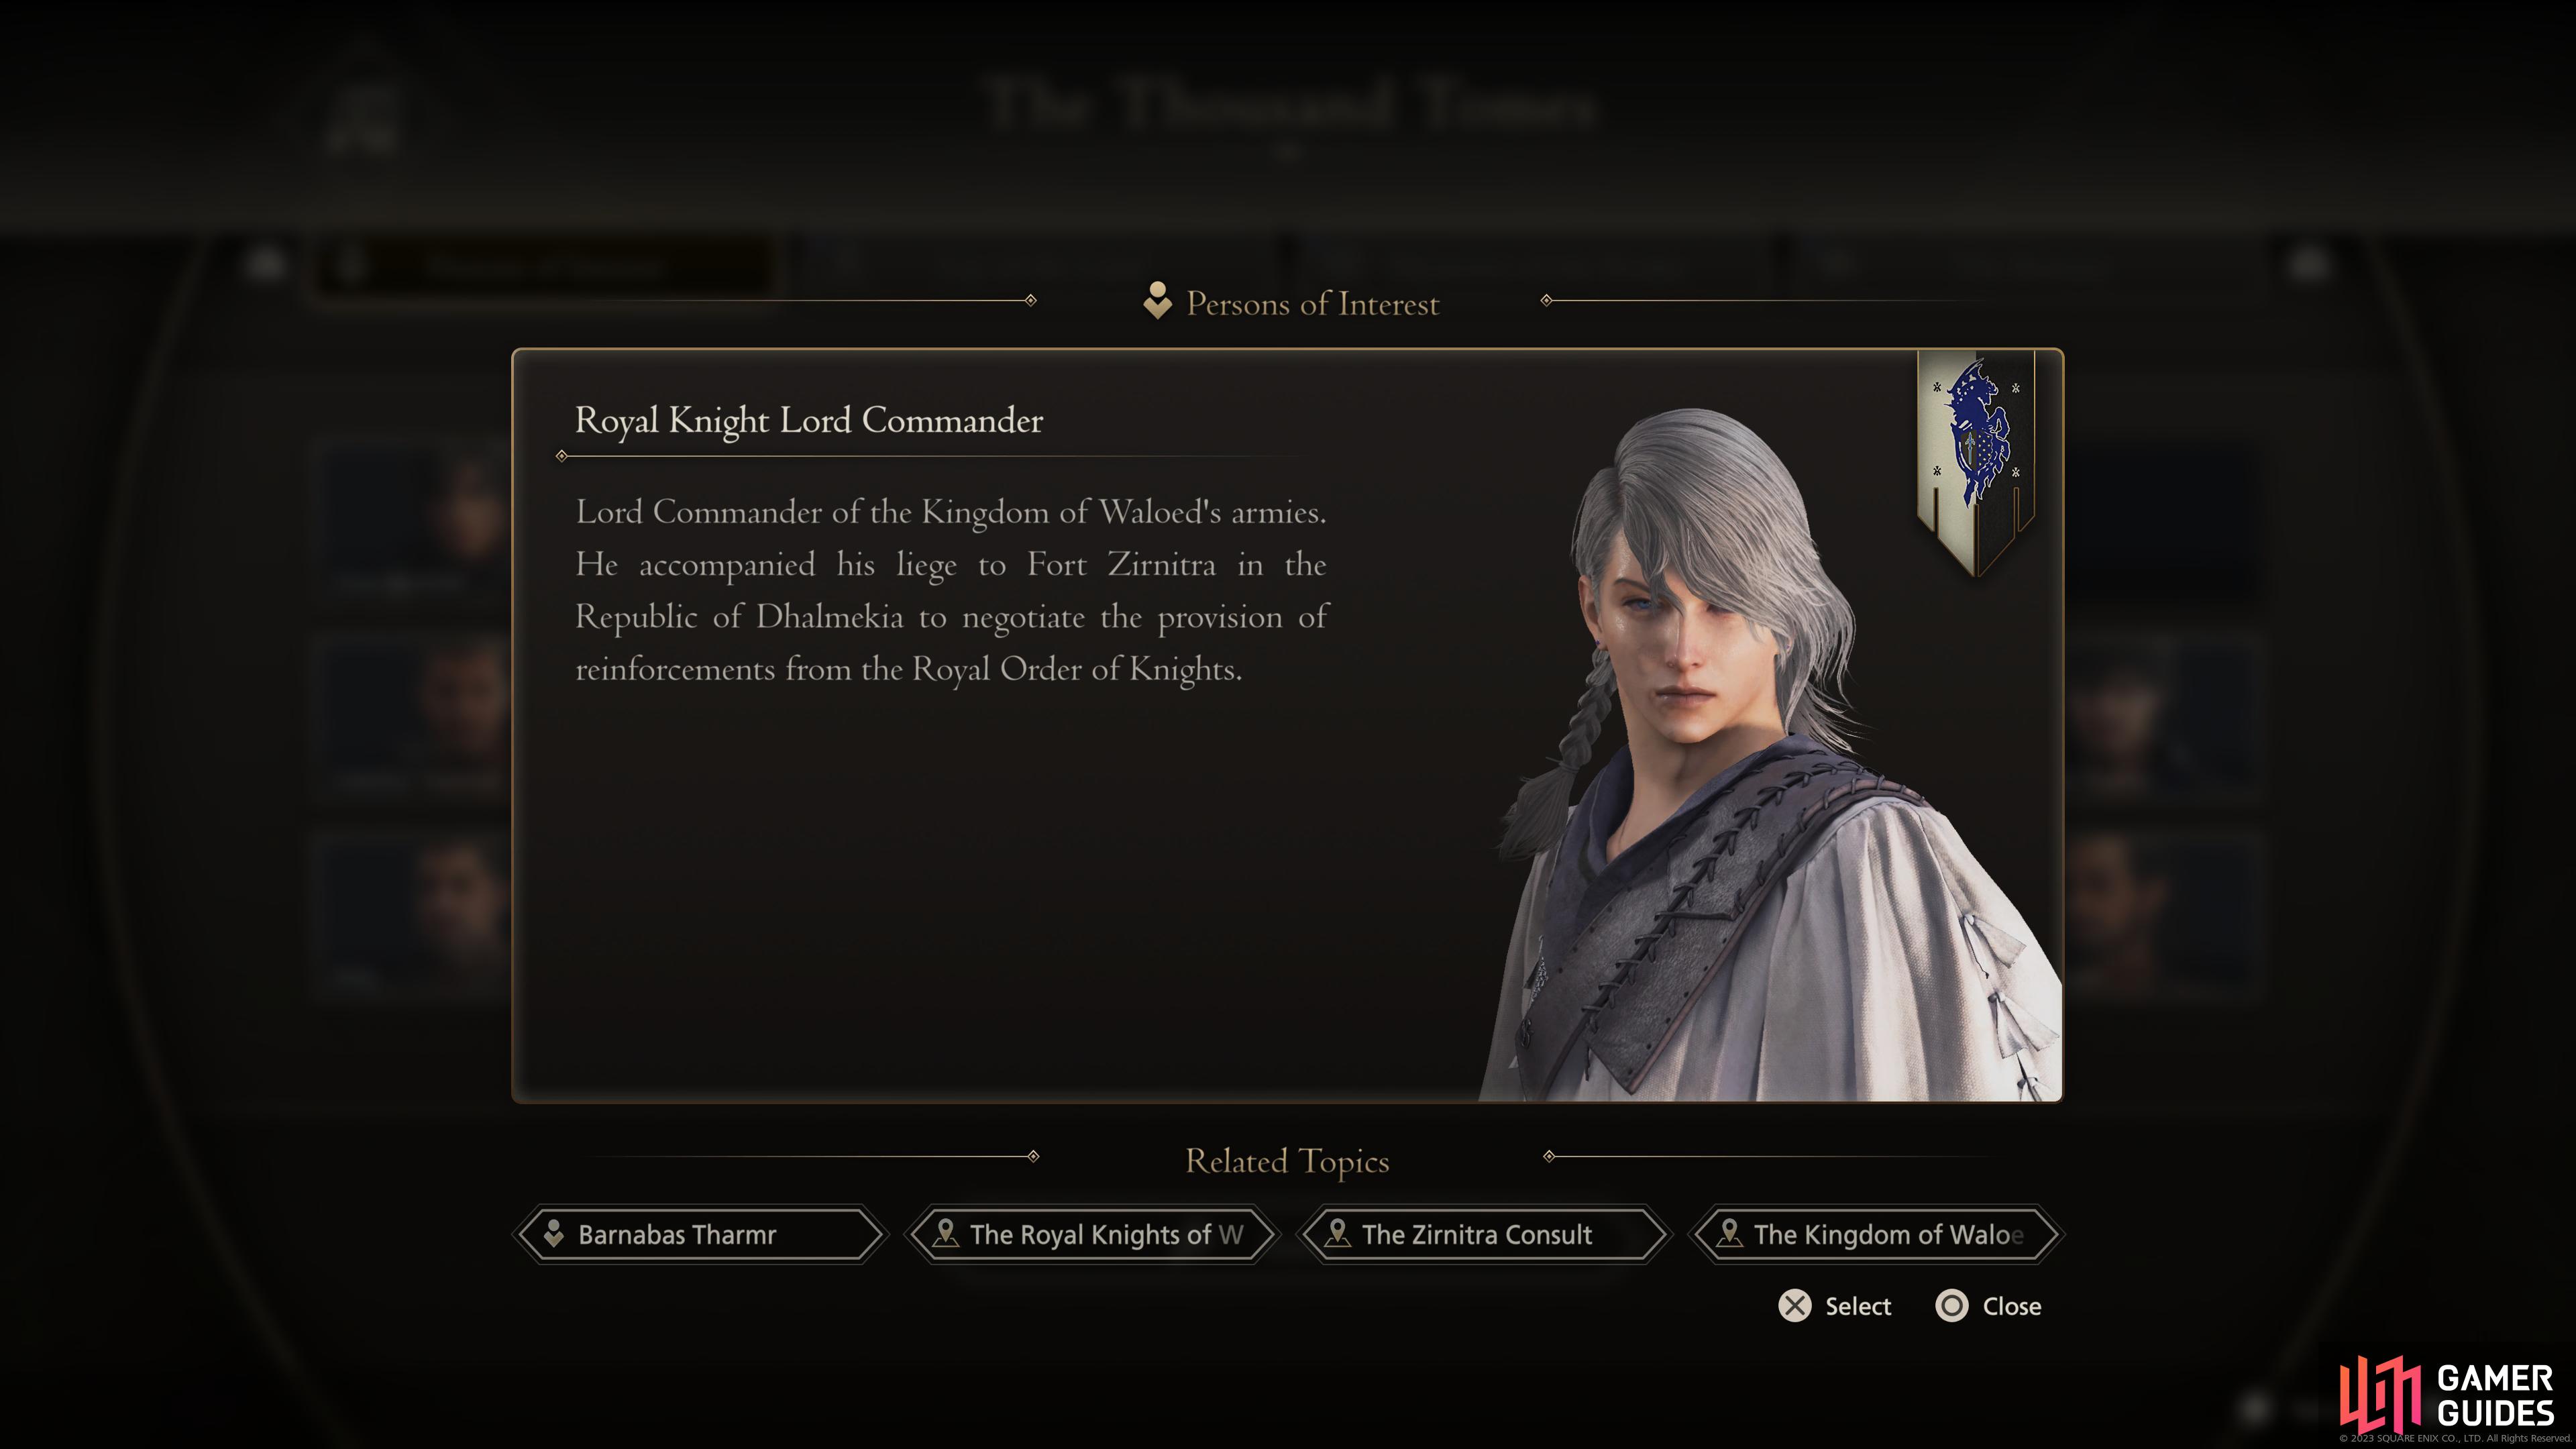2576x1449 pixels.
Task: Open The Kingdom of Waloed related topic
Action: 1876,1234
